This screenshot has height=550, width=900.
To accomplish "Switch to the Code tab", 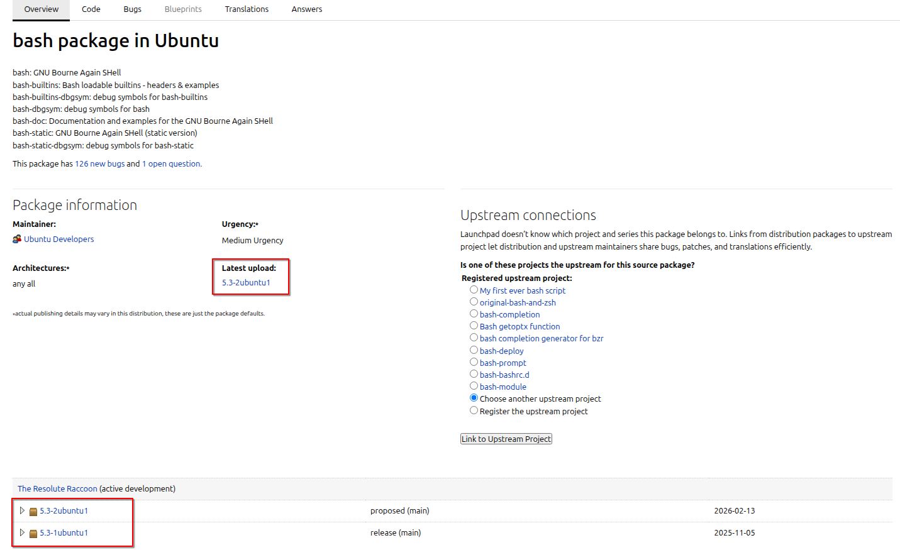I will point(91,9).
